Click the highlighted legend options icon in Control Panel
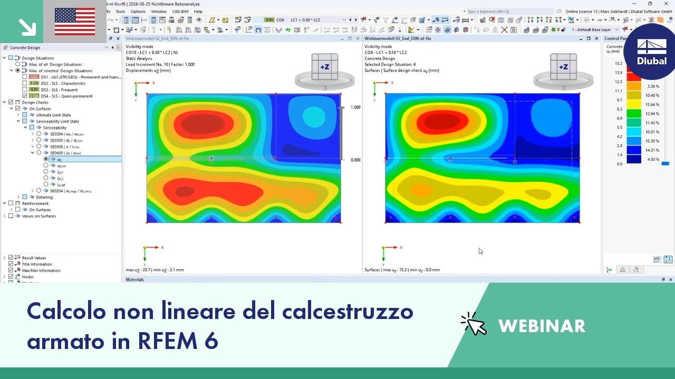675x379 pixels. point(668,260)
